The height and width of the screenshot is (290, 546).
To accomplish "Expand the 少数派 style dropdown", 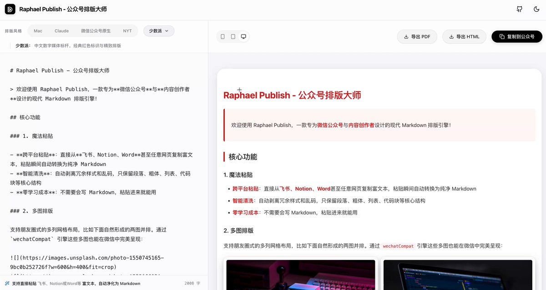I will 158,31.
